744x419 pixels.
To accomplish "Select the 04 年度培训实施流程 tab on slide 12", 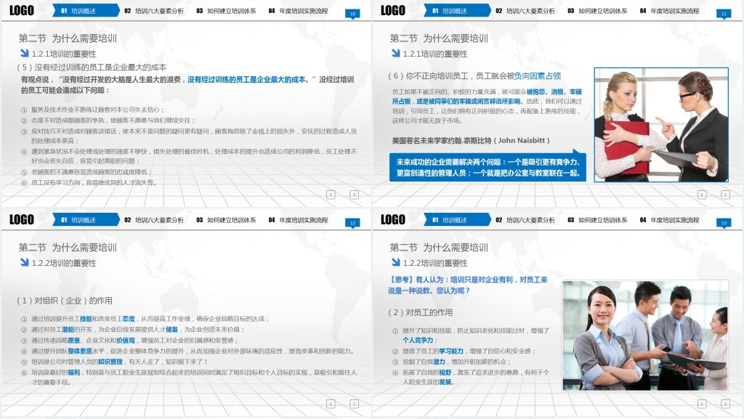I will [299, 220].
